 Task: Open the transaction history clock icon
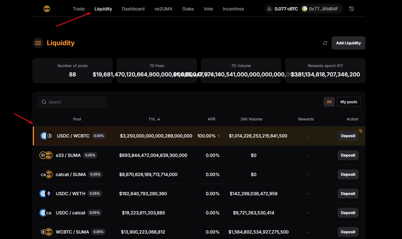(352, 9)
